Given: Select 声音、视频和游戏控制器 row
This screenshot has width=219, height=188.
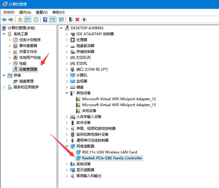Looking at the screenshot, I should click(x=96, y=129).
